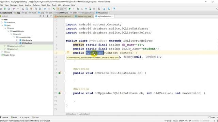Screen dimensions: 218x122
Task: Open the Code menu
Action: pyautogui.click(x=21, y=5)
